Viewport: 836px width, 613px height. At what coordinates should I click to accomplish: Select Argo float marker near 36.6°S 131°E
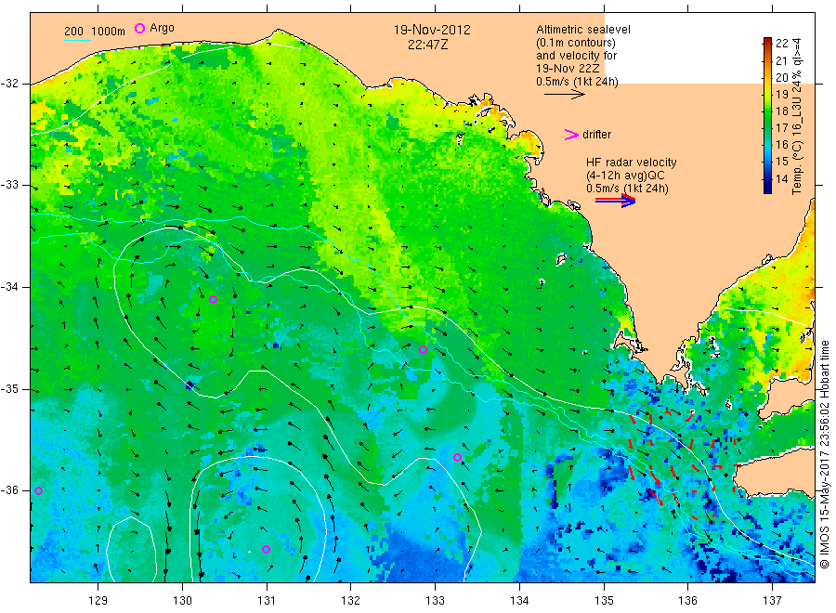coord(266,549)
